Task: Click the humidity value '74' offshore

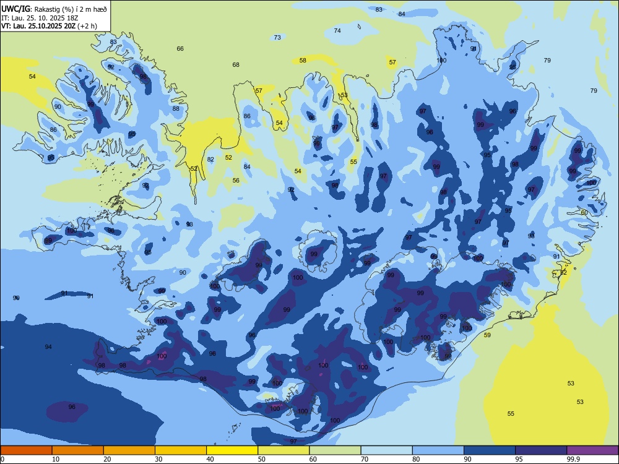Action: (x=337, y=31)
